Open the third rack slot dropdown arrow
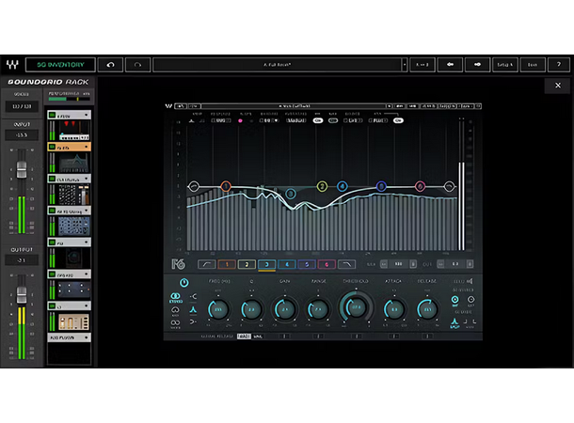This screenshot has height=423, width=574. click(x=87, y=179)
